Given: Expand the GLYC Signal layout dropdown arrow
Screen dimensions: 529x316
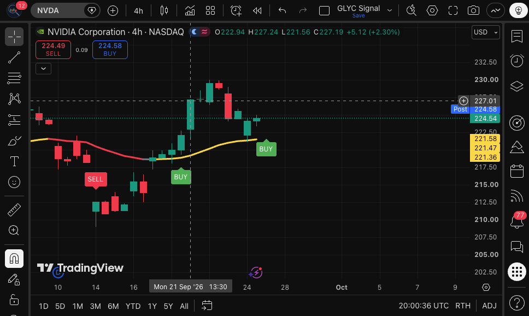Looking at the screenshot, I should [390, 10].
